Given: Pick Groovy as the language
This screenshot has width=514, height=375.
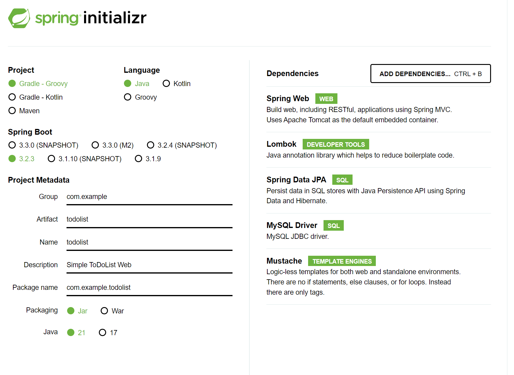Looking at the screenshot, I should (128, 97).
